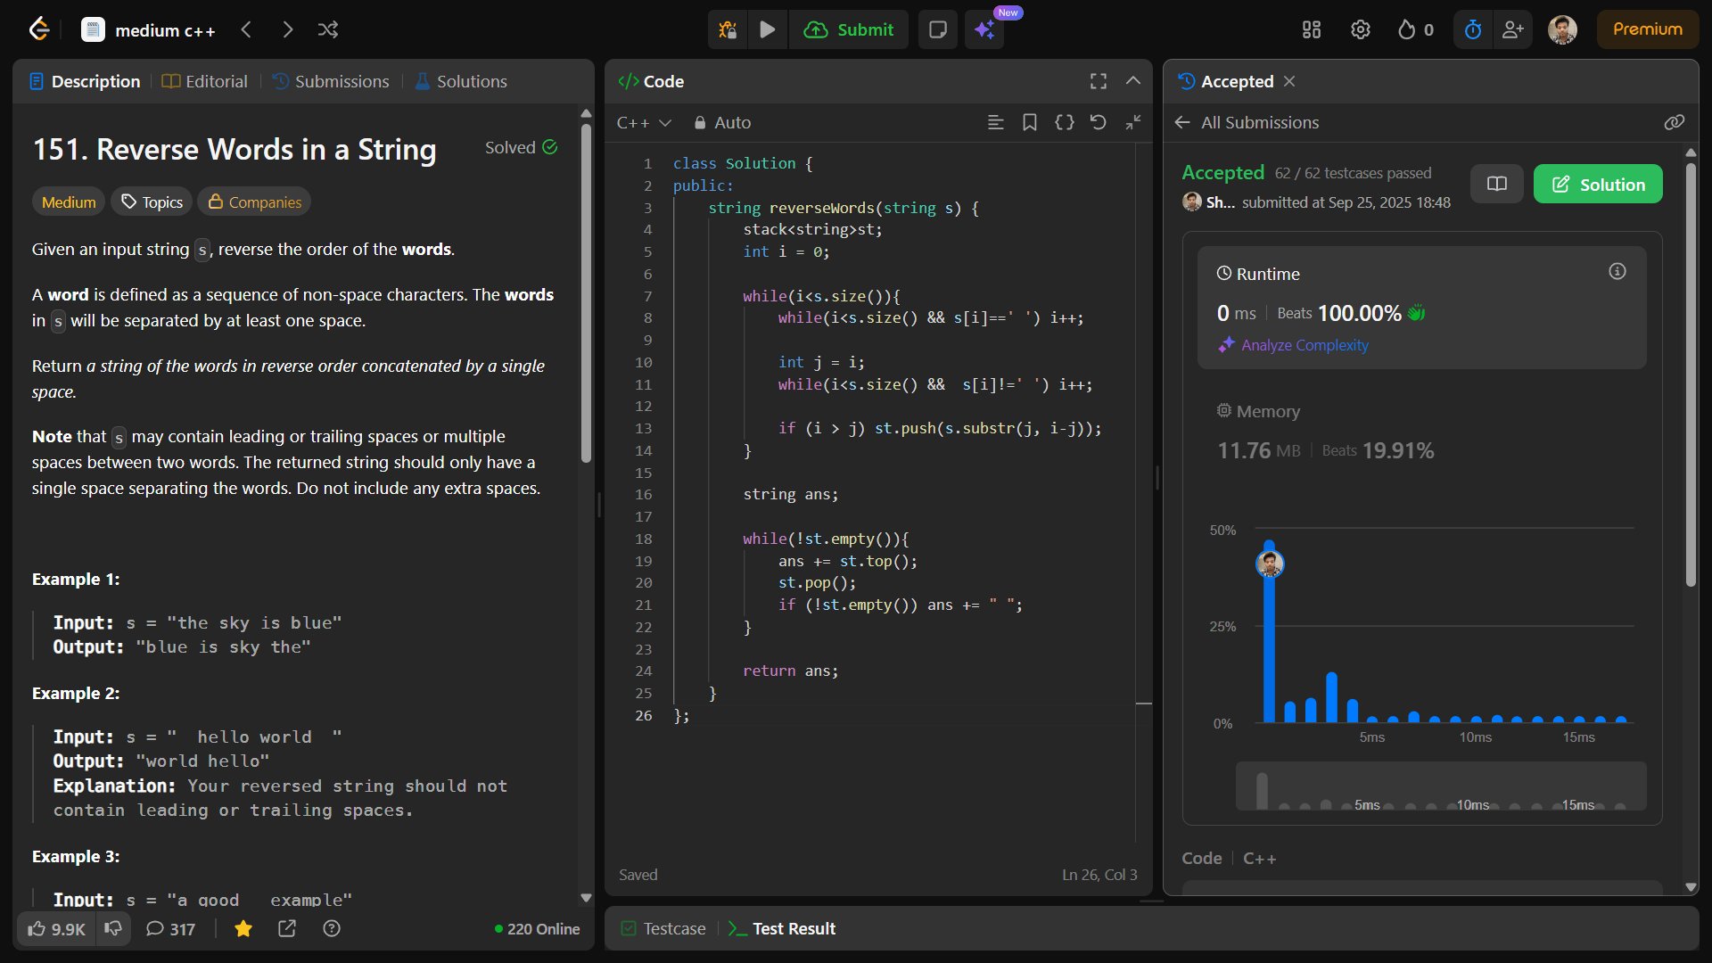Toggle the thumbs down dislike button

pyautogui.click(x=113, y=928)
